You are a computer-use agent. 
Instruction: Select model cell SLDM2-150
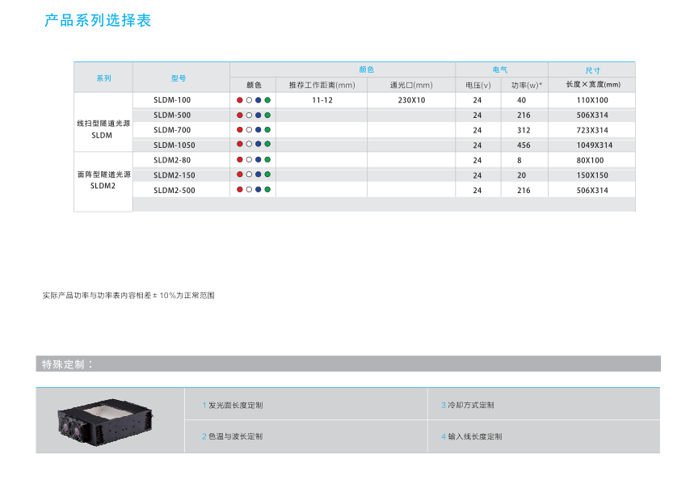(x=175, y=175)
